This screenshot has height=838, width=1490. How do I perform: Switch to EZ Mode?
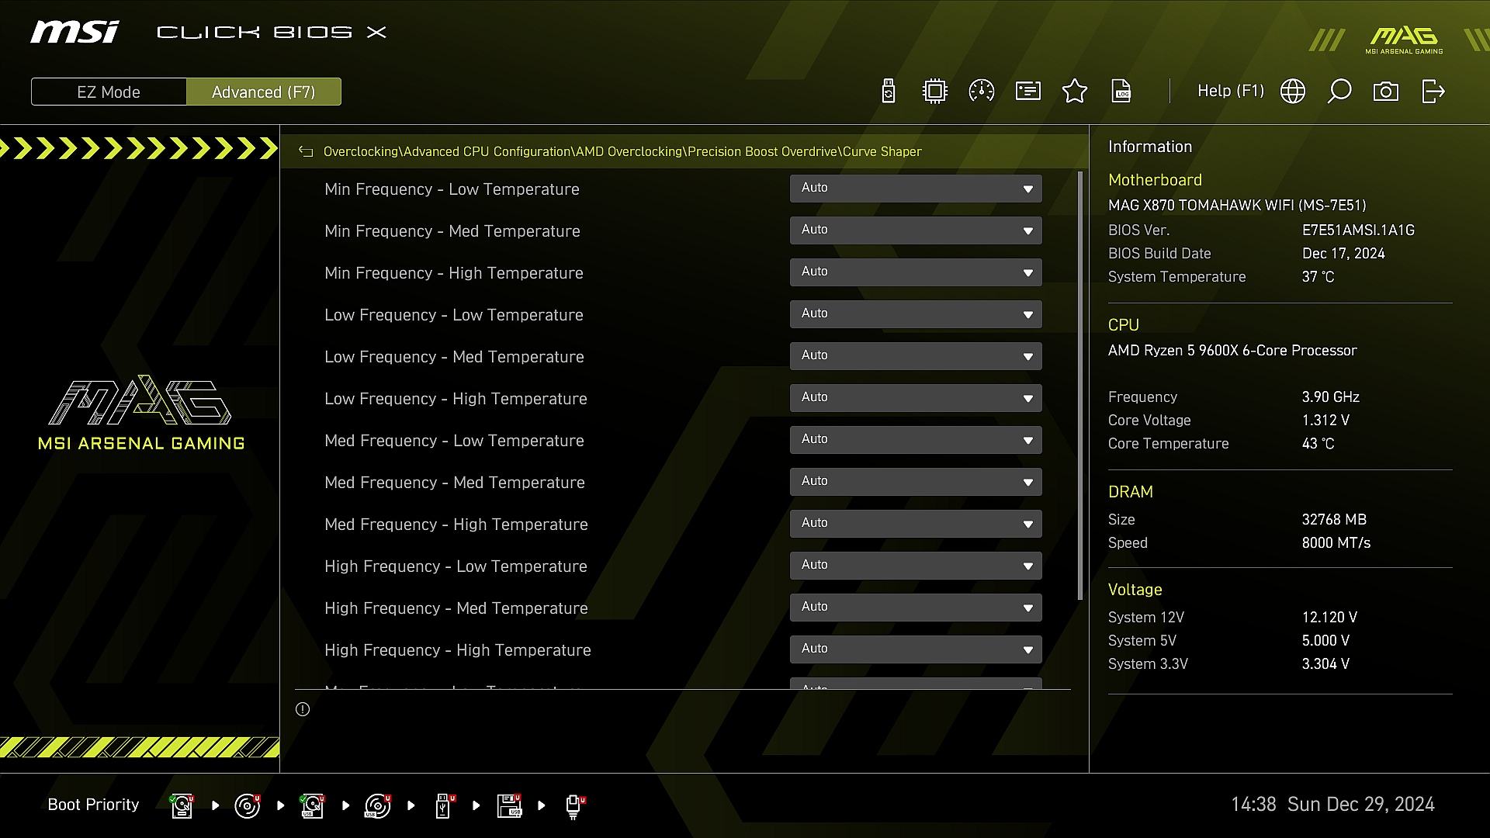point(109,92)
